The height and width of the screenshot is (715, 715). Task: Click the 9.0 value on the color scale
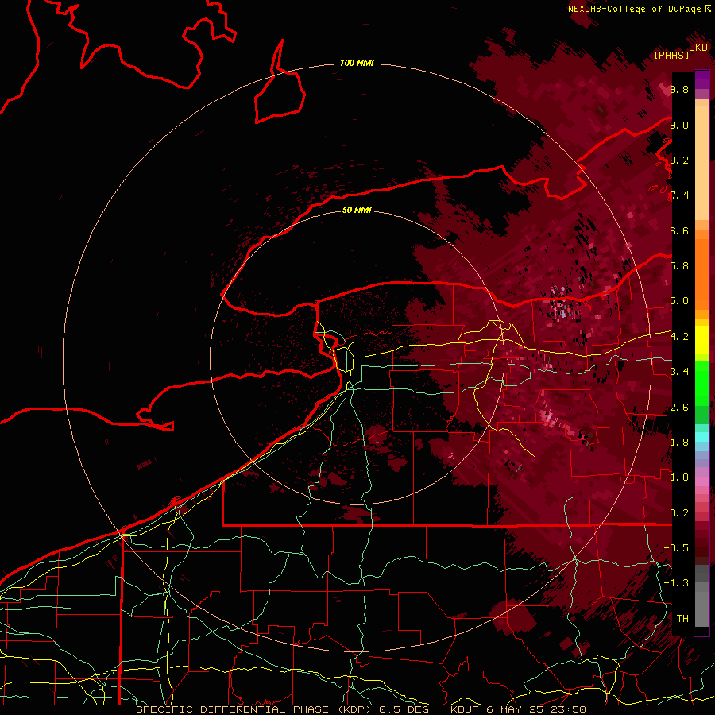pos(679,125)
